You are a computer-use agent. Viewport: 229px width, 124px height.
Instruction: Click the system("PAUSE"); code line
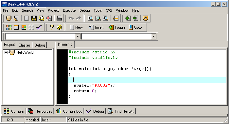(x=94, y=85)
